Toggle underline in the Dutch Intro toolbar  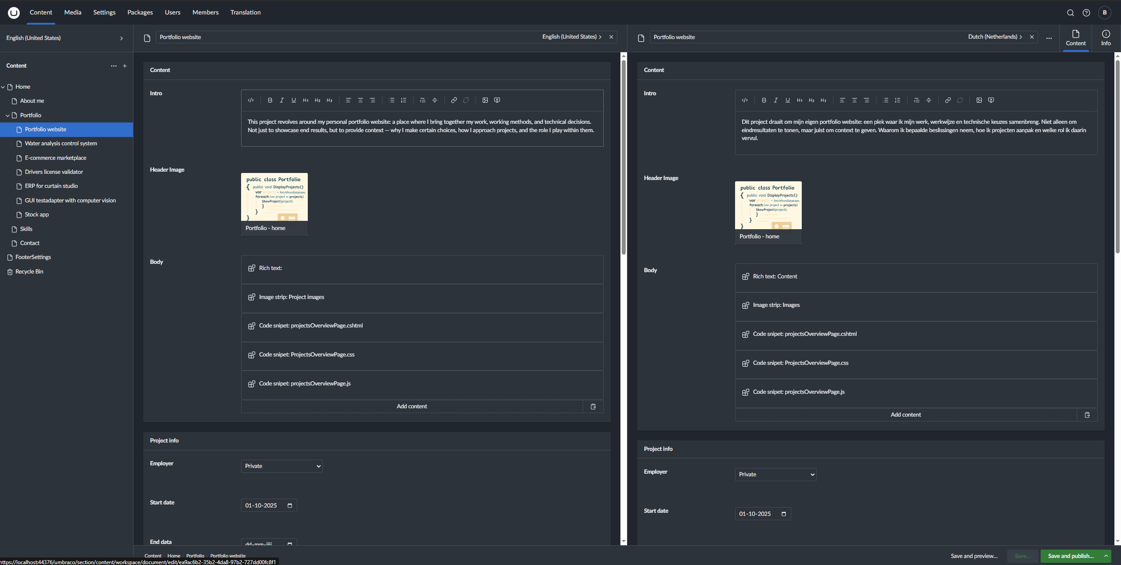pyautogui.click(x=787, y=100)
